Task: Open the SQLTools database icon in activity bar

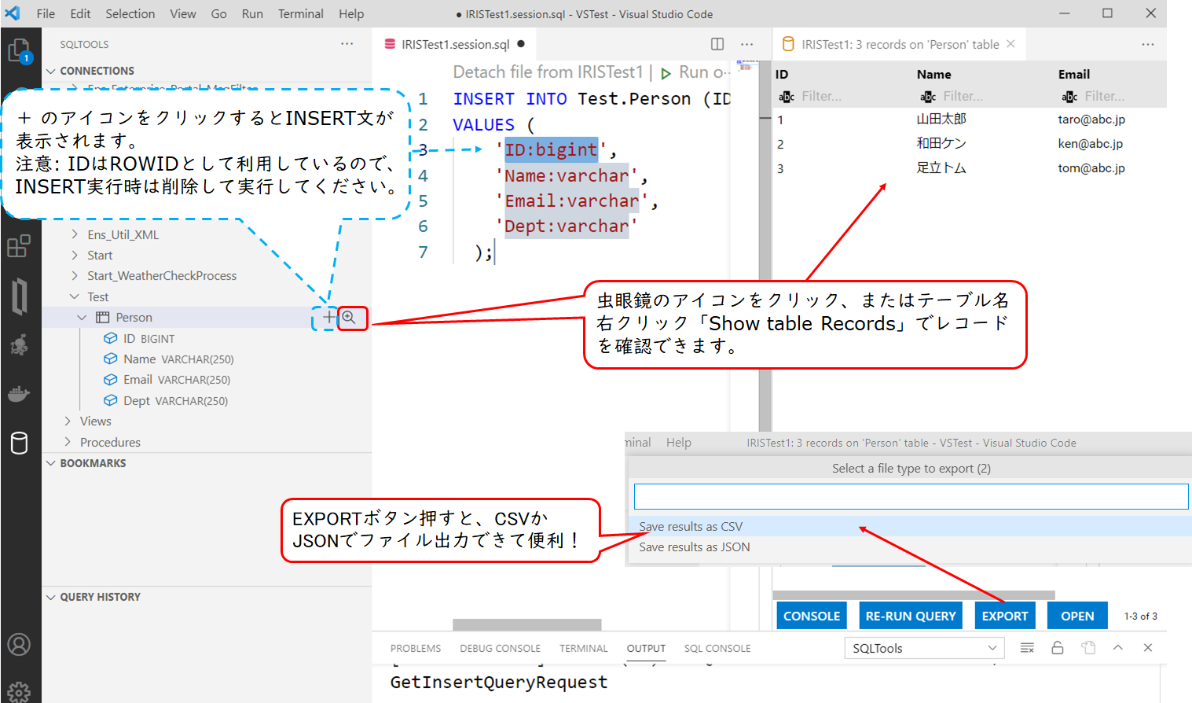Action: [x=19, y=443]
